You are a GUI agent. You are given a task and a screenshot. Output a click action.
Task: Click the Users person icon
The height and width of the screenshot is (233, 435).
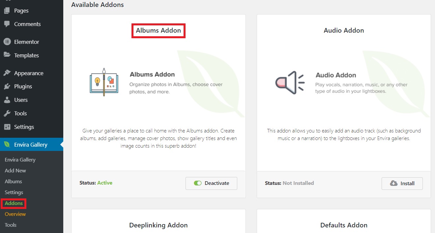click(x=7, y=100)
